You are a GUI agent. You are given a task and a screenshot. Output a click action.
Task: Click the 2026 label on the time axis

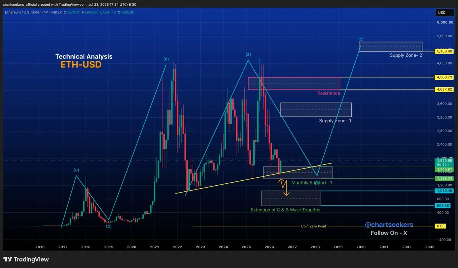pos(269,247)
